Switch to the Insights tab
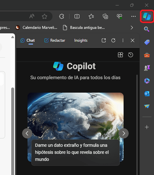The height and width of the screenshot is (175, 154). coord(81,40)
